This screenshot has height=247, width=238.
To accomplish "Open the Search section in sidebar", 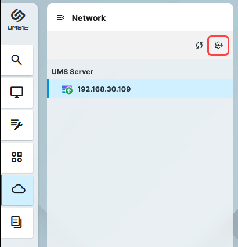I will coord(17,60).
